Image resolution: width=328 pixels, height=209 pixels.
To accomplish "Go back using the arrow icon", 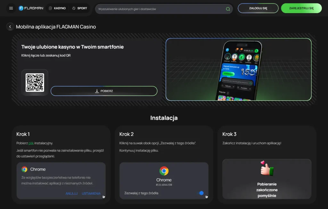I will (10, 27).
